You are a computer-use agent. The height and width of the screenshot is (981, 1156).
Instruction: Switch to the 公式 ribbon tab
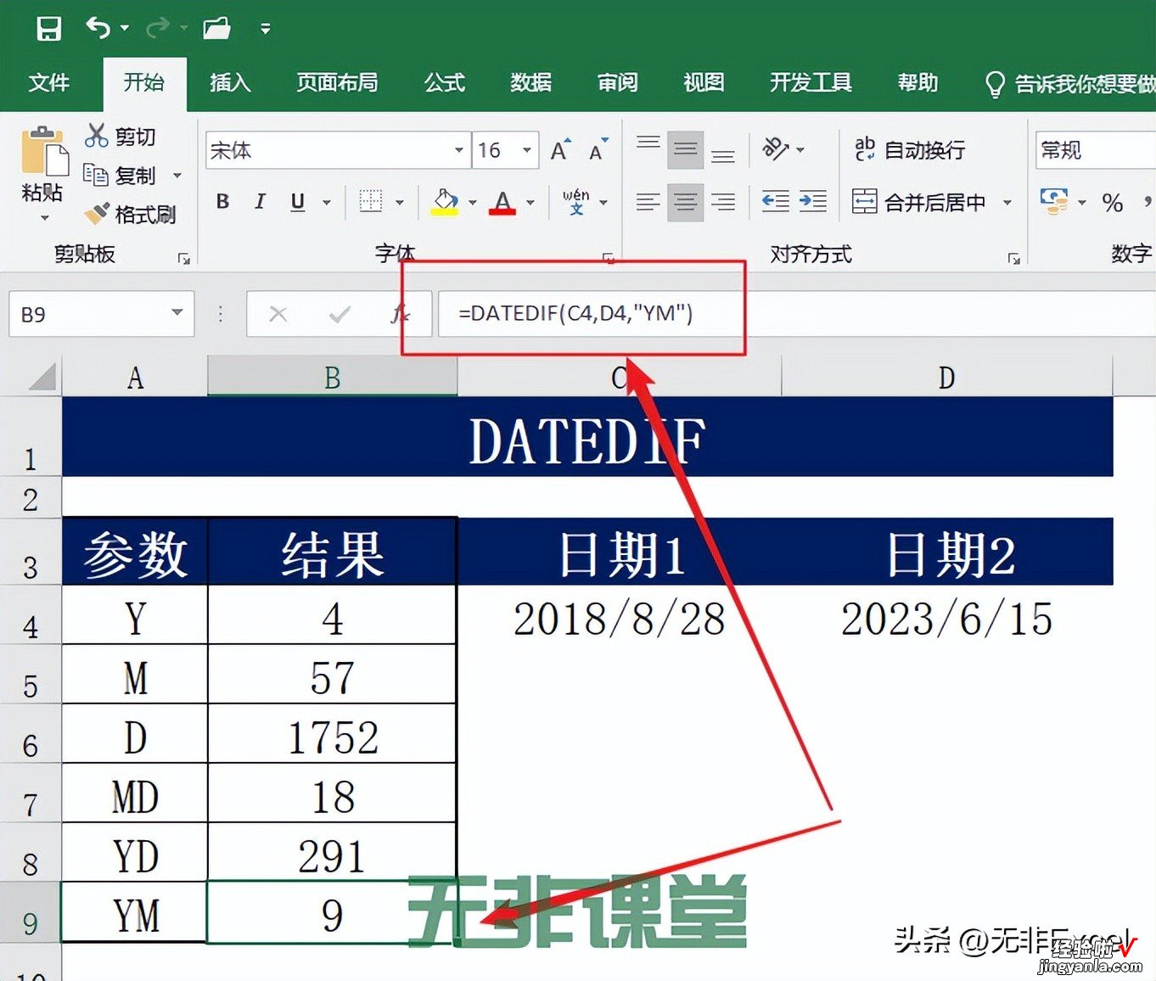[x=445, y=83]
